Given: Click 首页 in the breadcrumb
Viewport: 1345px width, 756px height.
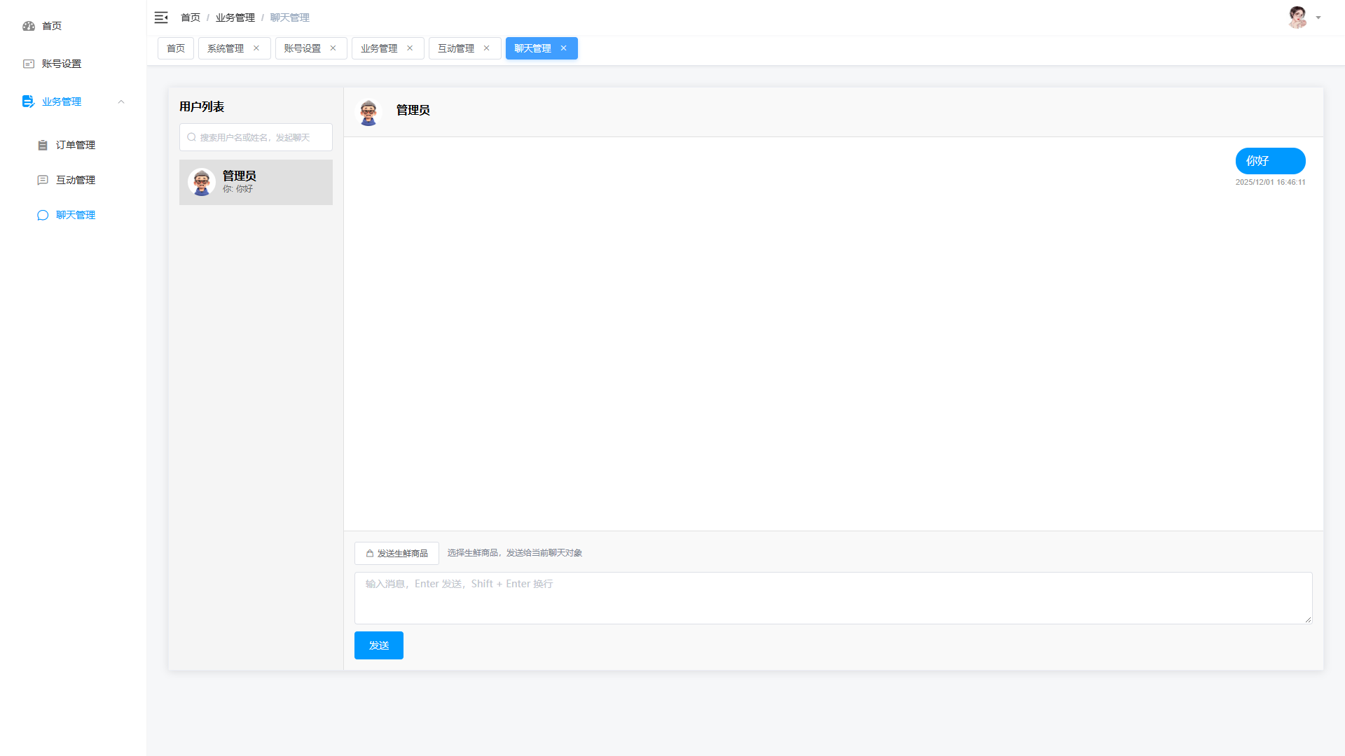Looking at the screenshot, I should coord(191,17).
